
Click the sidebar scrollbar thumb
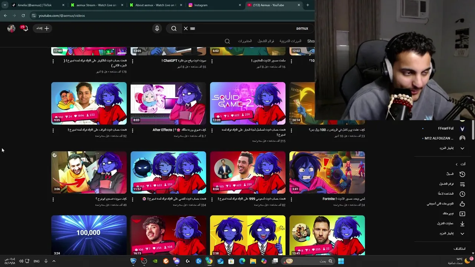tap(474, 131)
